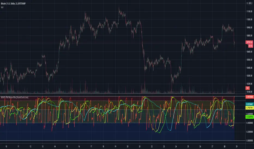Click the 10200.00 price axis label
This screenshot has height=149, width=254.
[x=249, y=84]
